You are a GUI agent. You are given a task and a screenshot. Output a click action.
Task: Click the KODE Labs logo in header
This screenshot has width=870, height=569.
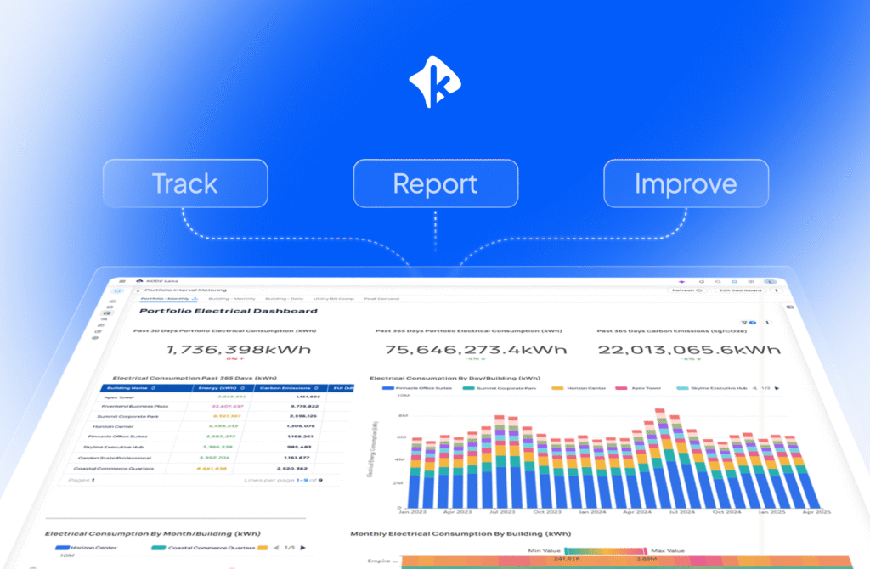click(x=139, y=281)
